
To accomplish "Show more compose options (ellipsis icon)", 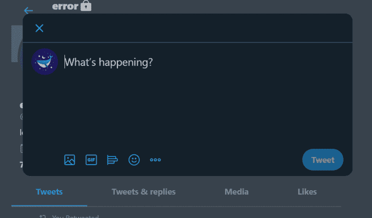I will tap(156, 160).
